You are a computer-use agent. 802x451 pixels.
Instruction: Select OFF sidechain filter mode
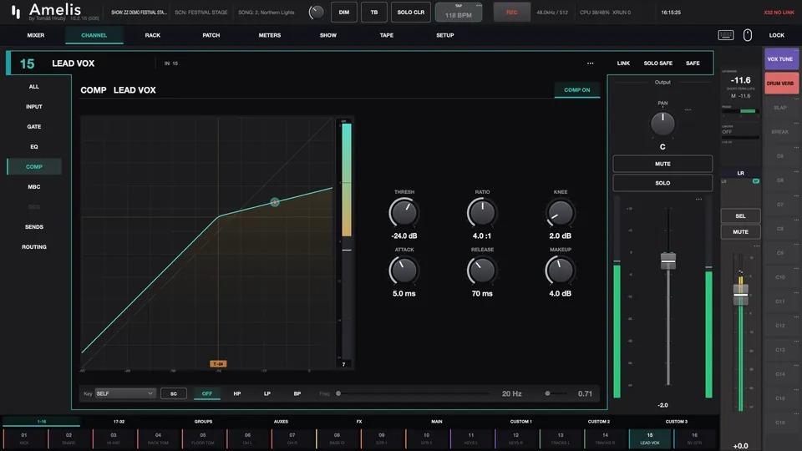tap(206, 393)
